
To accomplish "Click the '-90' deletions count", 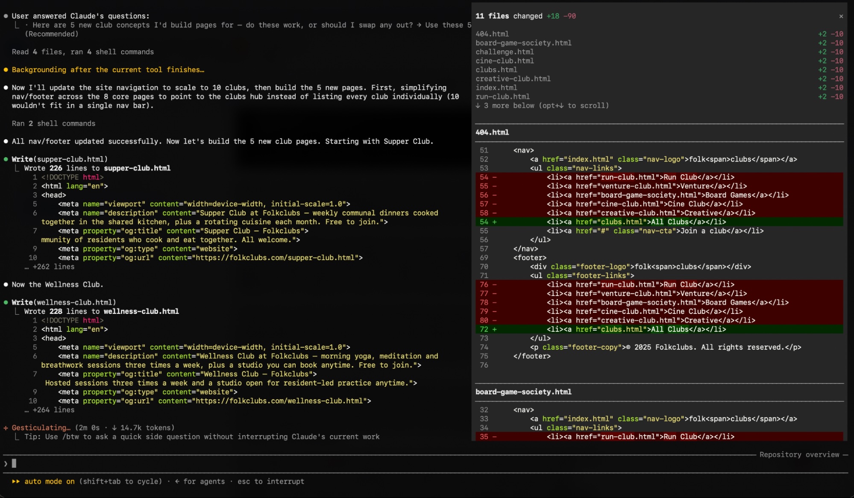I will click(569, 16).
